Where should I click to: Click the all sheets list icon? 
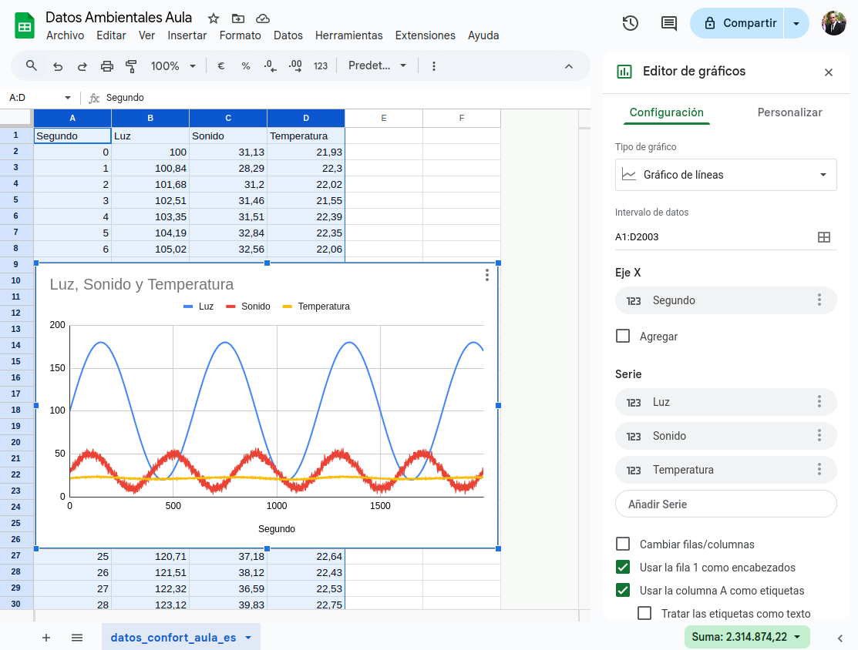pos(77,638)
